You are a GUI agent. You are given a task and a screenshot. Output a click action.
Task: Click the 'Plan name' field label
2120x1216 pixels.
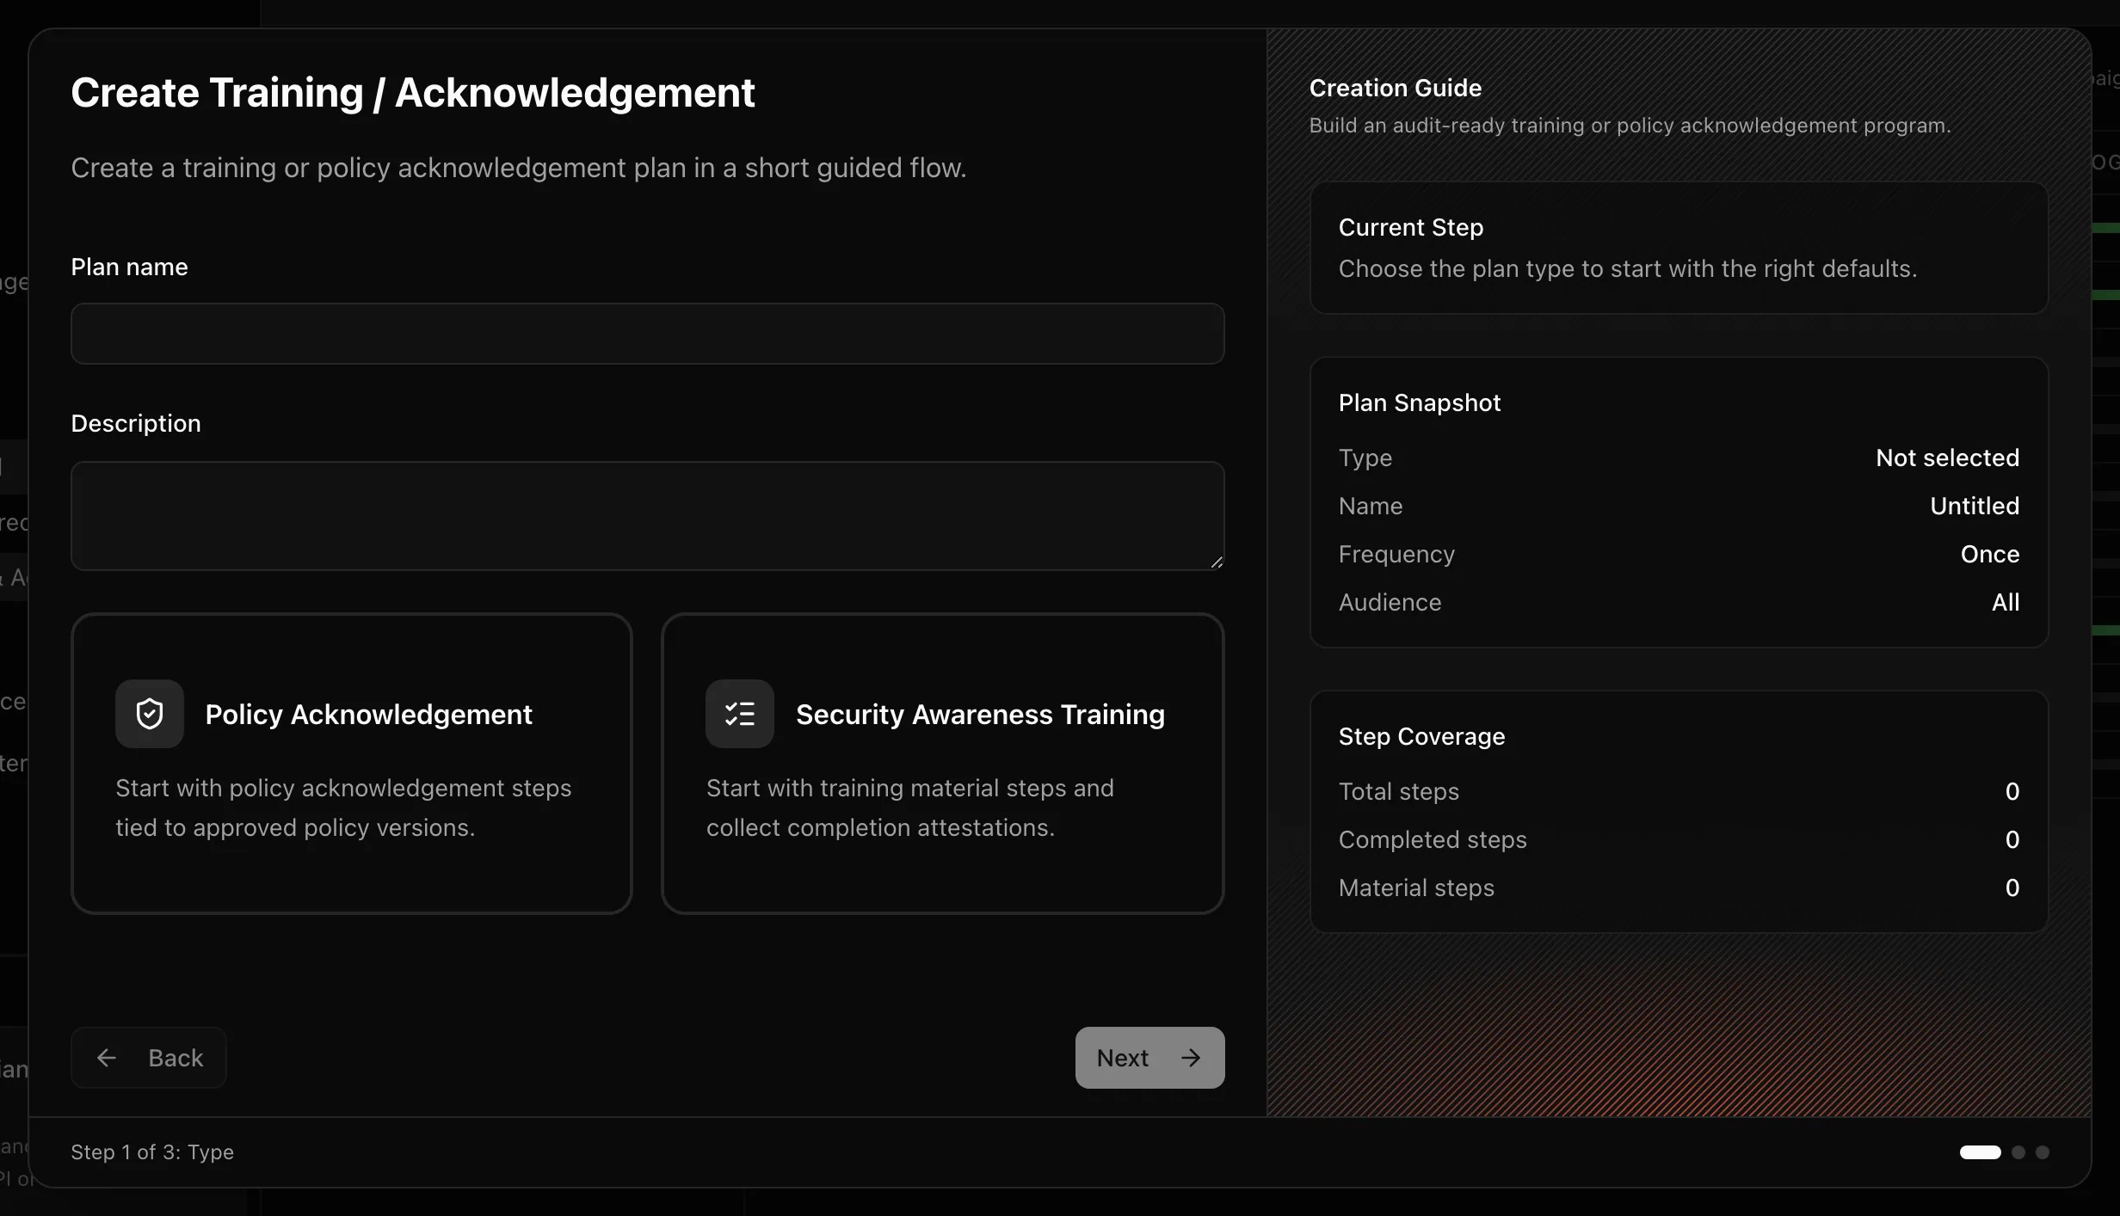click(129, 267)
